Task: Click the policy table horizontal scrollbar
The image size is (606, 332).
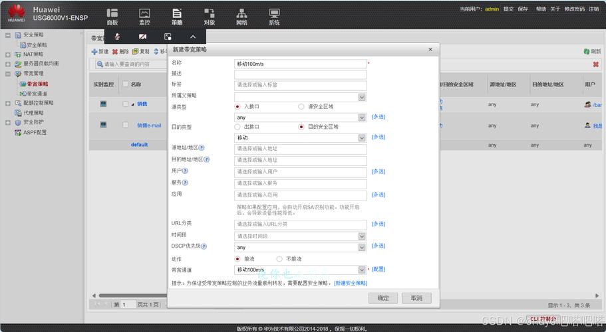Action: pos(133,295)
